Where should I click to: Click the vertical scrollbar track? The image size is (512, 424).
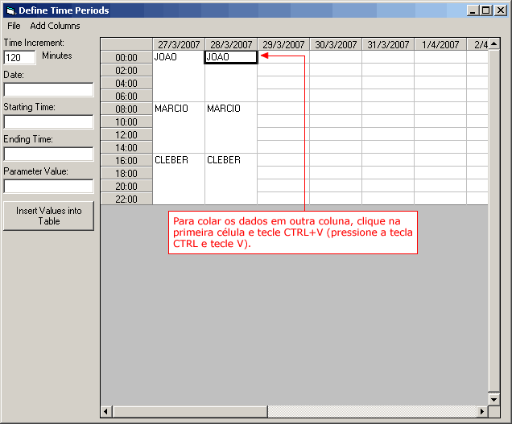(494, 221)
